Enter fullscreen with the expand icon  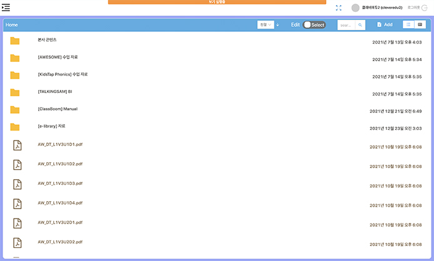(339, 8)
